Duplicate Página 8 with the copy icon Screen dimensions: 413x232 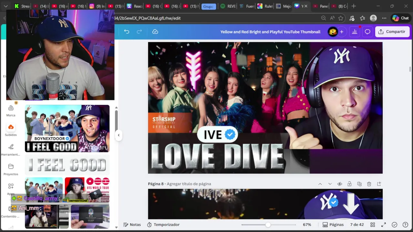coord(359,184)
